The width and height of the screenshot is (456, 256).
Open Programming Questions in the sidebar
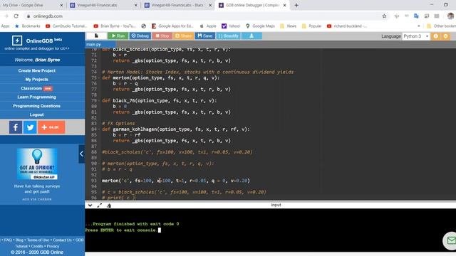(x=36, y=106)
